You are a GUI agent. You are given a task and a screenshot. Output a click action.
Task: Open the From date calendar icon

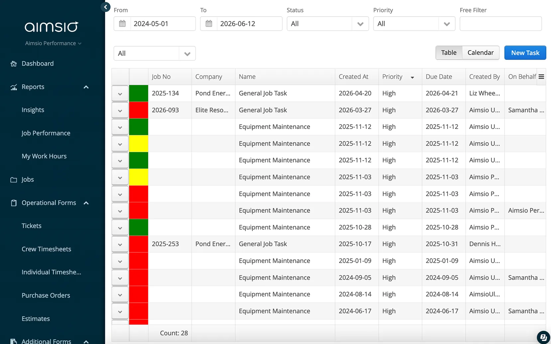click(122, 24)
